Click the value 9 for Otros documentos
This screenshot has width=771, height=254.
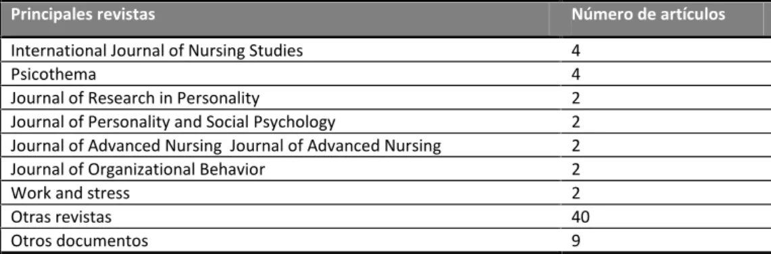coord(576,240)
